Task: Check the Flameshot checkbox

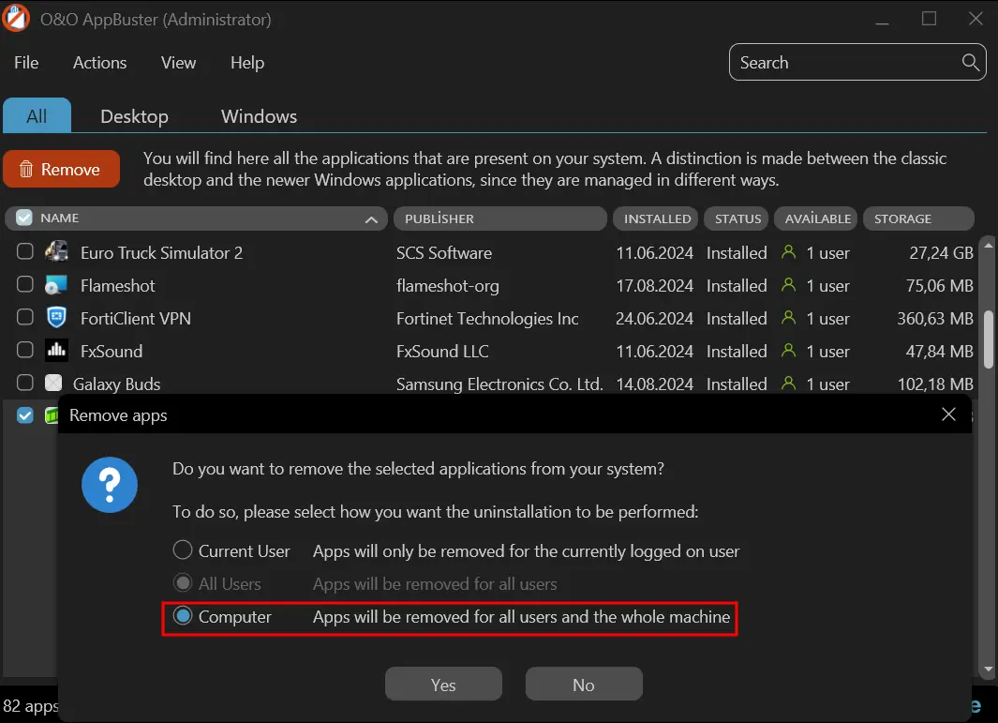Action: click(x=24, y=284)
